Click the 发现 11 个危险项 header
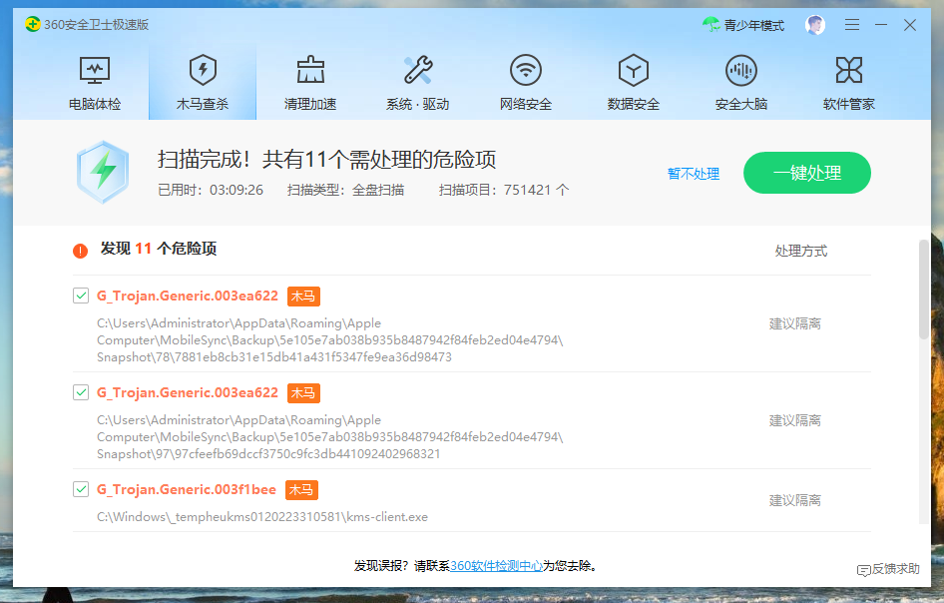Screen dimensions: 944x603 [x=159, y=249]
